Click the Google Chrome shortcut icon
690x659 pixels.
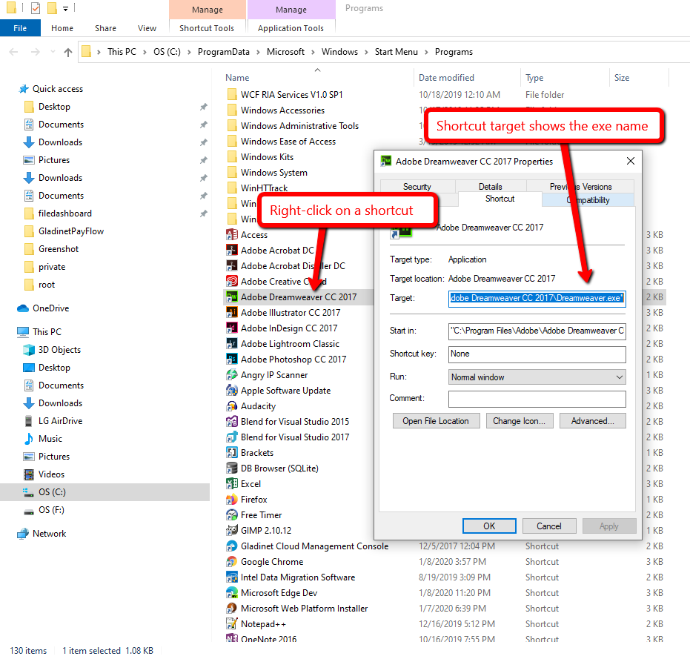click(232, 562)
